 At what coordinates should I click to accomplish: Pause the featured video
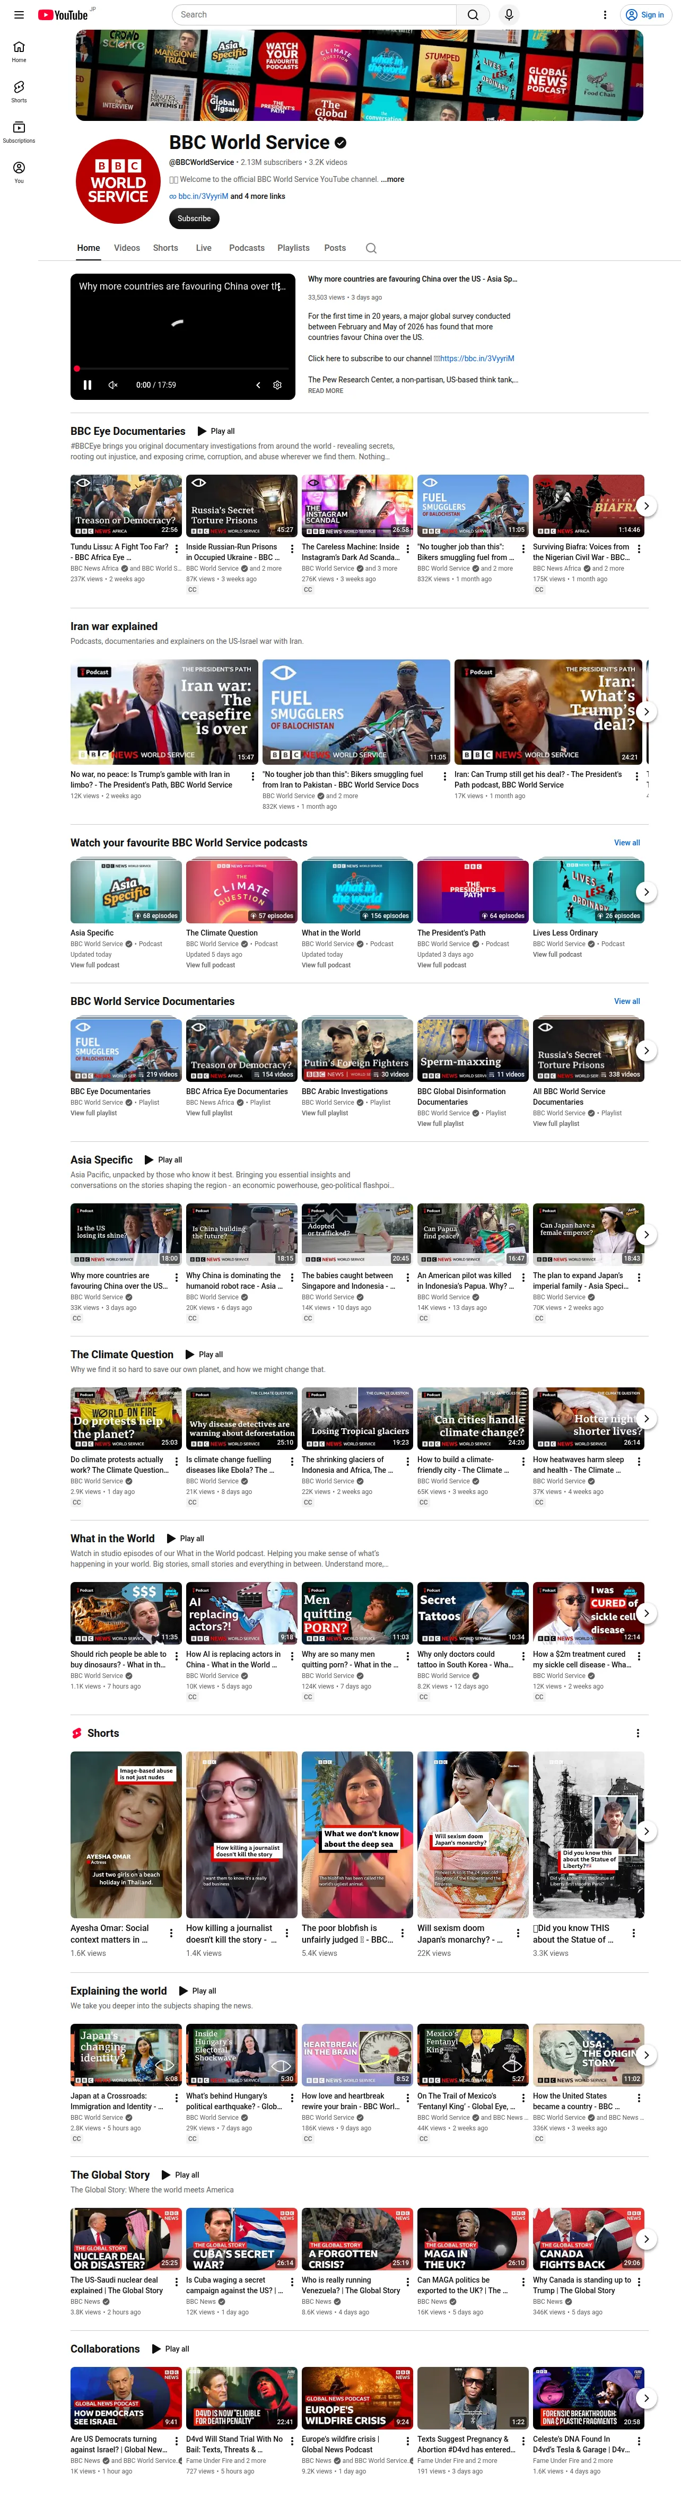tap(88, 384)
